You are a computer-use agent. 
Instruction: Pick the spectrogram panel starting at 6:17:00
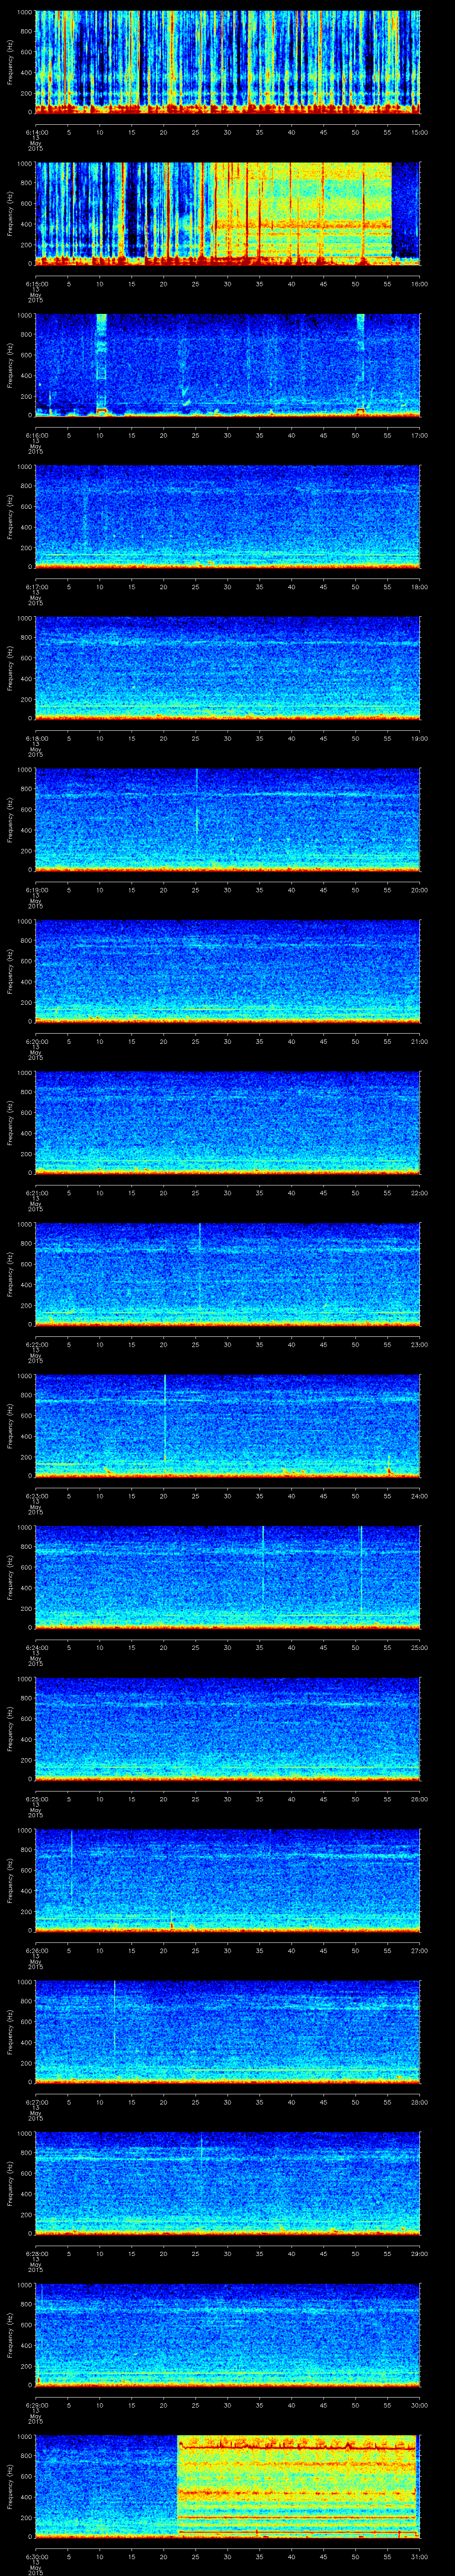pos(228,516)
